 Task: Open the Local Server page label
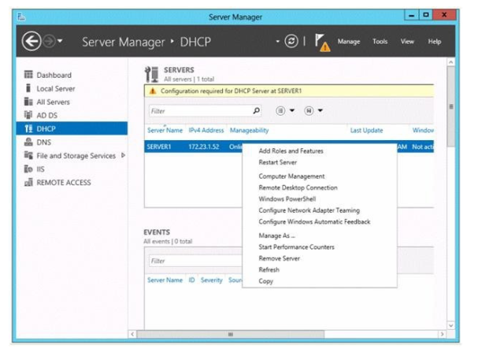(x=56, y=89)
